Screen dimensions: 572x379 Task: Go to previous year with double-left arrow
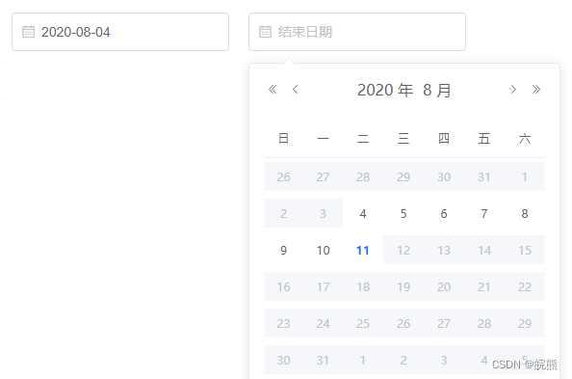coord(273,89)
